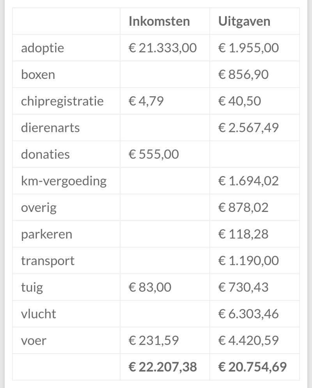
Task: Click transport expense € 1.190,00
Action: tap(248, 260)
